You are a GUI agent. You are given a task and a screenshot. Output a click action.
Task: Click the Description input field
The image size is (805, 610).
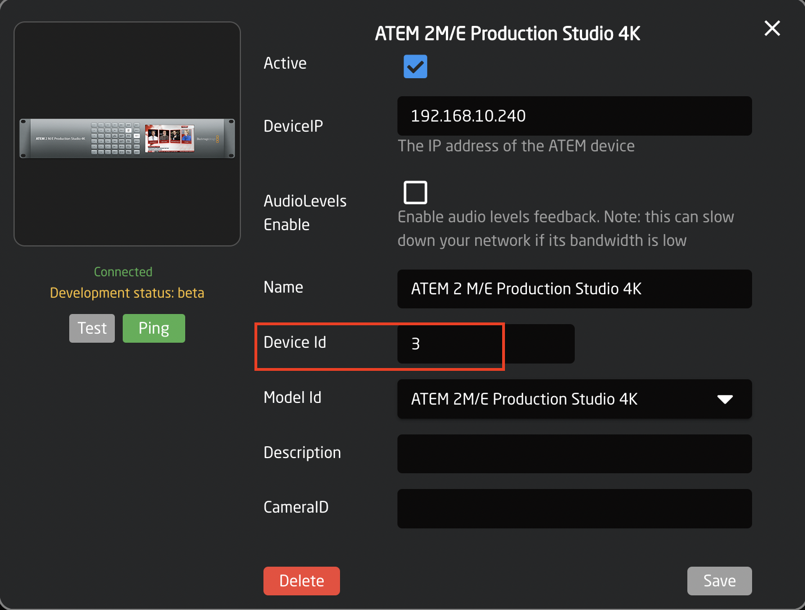tap(574, 454)
